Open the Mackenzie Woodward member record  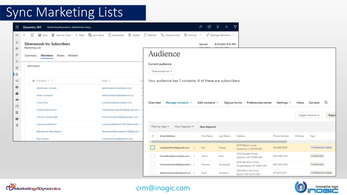point(49,131)
